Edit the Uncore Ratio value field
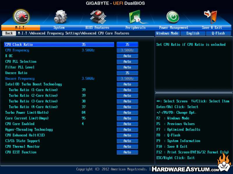Image resolution: width=233 pixels, height=174 pixels. tap(127, 73)
